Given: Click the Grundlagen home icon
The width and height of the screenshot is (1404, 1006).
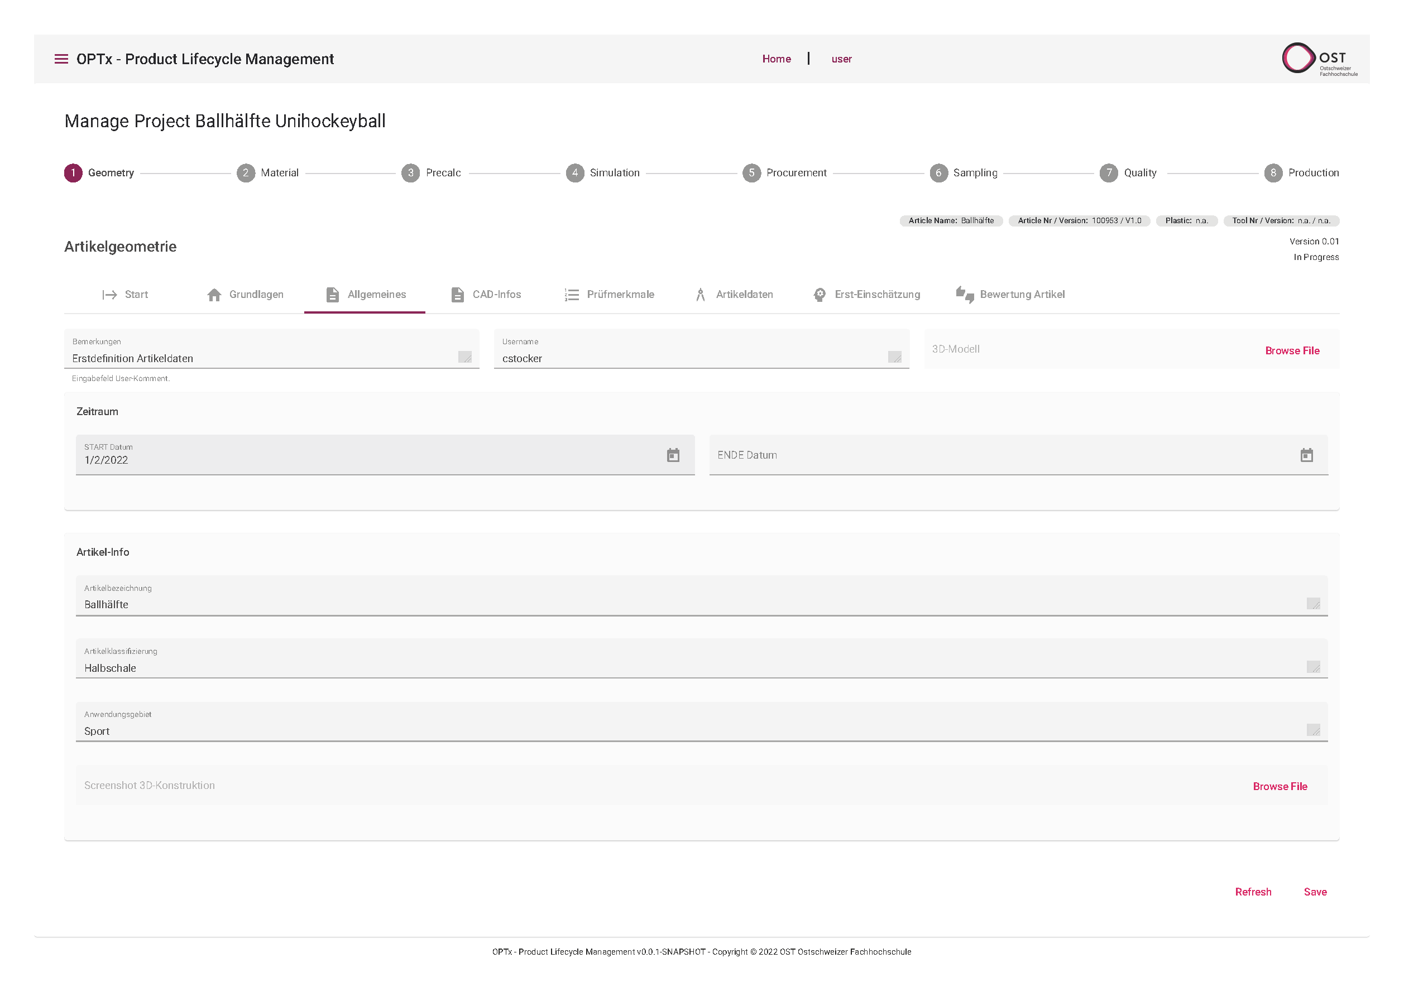Looking at the screenshot, I should [214, 295].
